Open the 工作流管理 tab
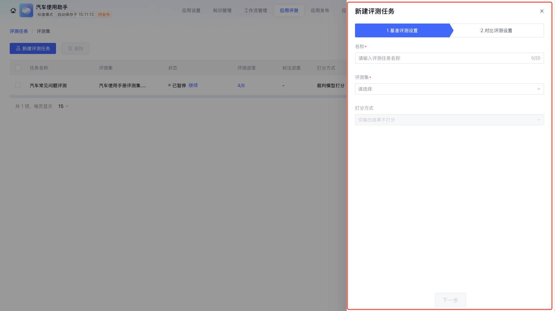Image resolution: width=555 pixels, height=311 pixels. click(255, 10)
